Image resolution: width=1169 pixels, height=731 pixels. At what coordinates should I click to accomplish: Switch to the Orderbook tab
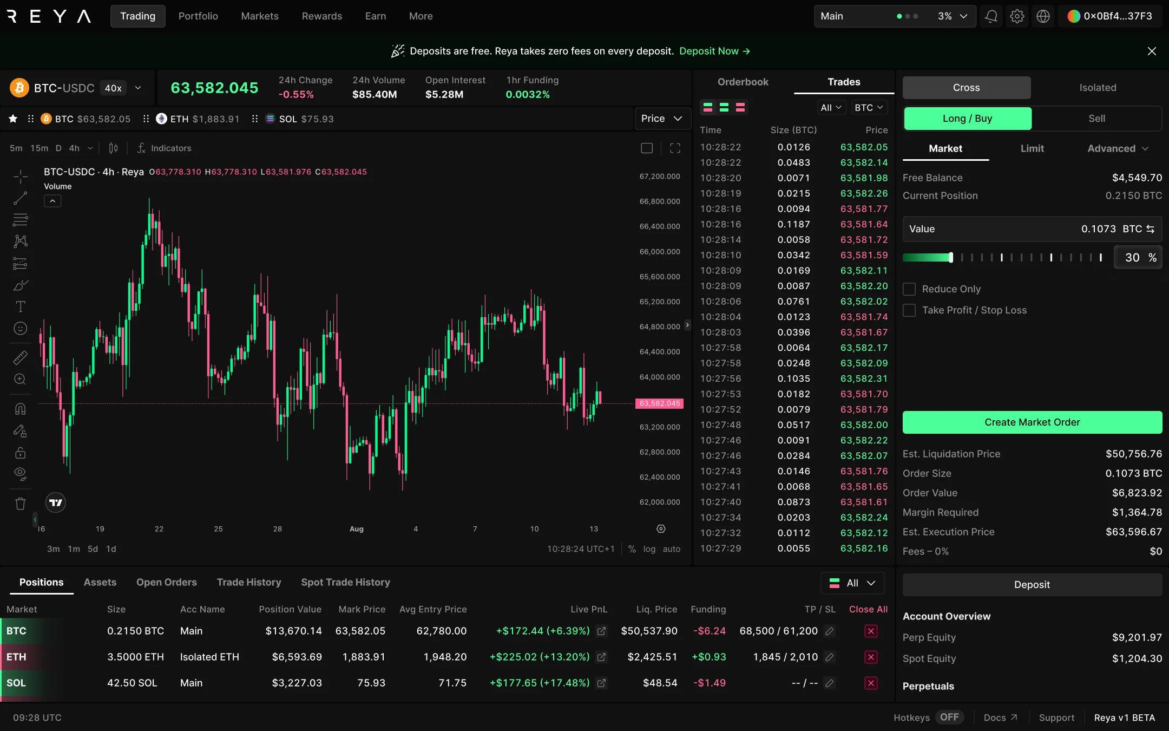pos(743,82)
